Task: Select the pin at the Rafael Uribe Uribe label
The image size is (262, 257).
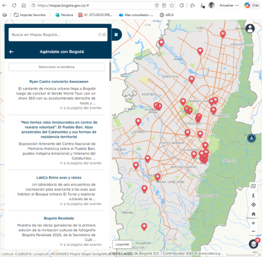Action: 157,177
